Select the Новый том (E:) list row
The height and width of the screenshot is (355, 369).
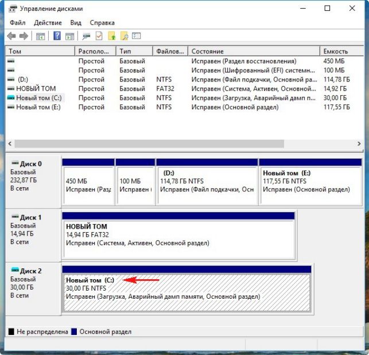(185, 107)
